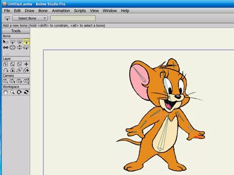Viewport: 234px width, 175px height.
Task: Click the Anime Studio title bar icon
Action: pos(5,4)
